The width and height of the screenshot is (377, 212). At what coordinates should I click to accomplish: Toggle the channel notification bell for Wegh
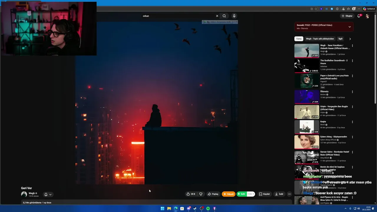click(x=46, y=194)
